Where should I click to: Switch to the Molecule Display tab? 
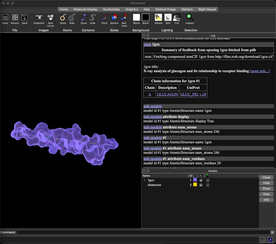coord(85,9)
